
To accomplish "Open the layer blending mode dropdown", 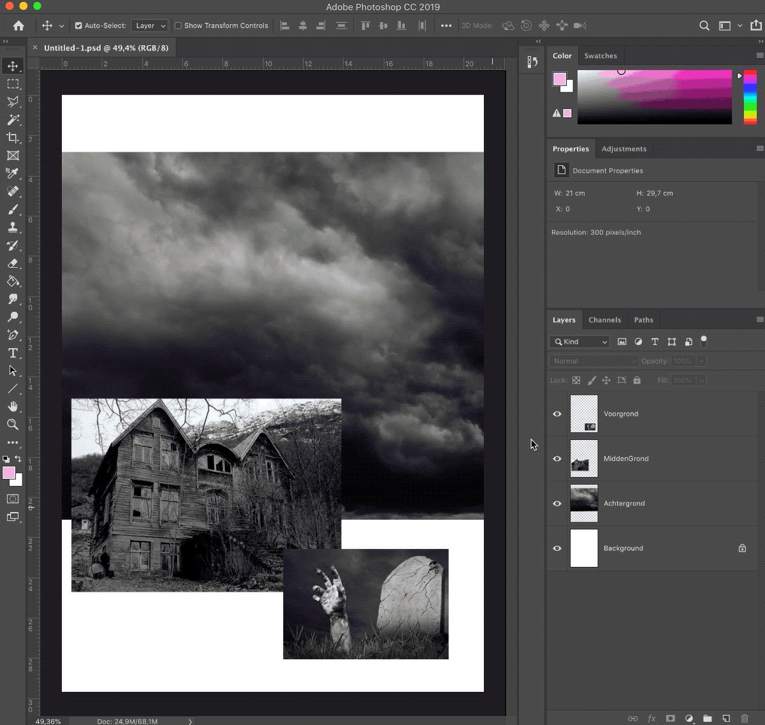I will pos(592,360).
